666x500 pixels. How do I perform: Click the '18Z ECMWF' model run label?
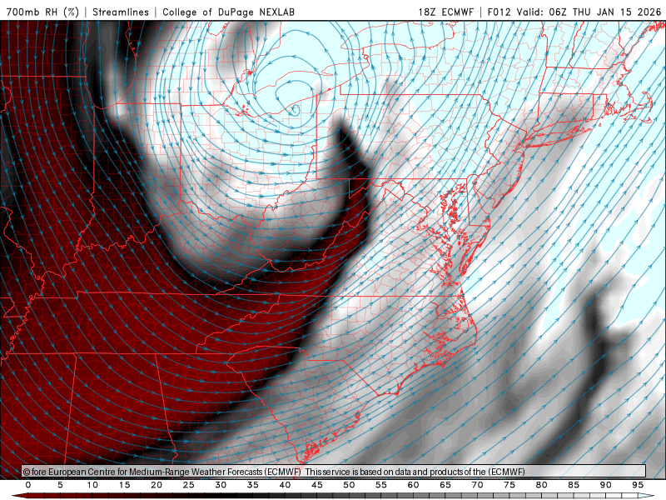click(x=445, y=12)
